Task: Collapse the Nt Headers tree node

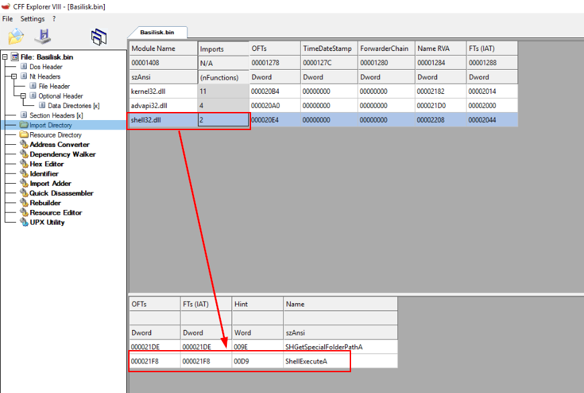Action: tap(14, 76)
